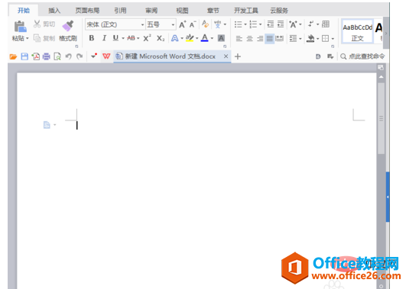Open the 页面布局 (Page Layout) tab

point(87,11)
